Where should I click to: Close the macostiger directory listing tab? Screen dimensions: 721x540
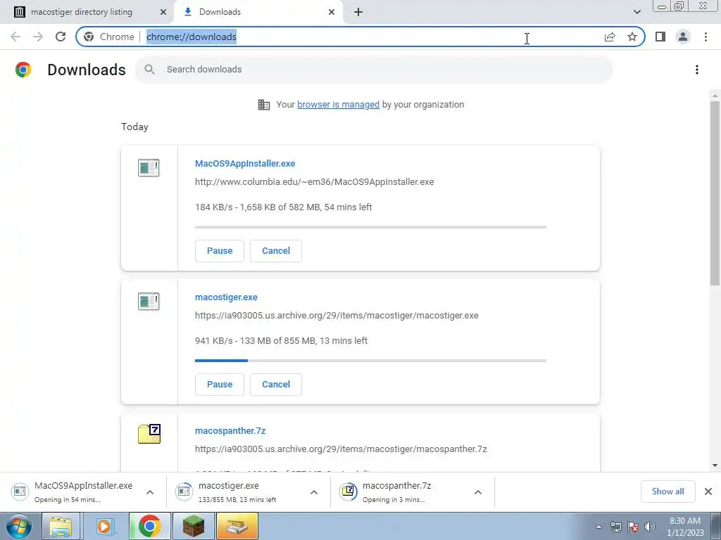coord(163,12)
